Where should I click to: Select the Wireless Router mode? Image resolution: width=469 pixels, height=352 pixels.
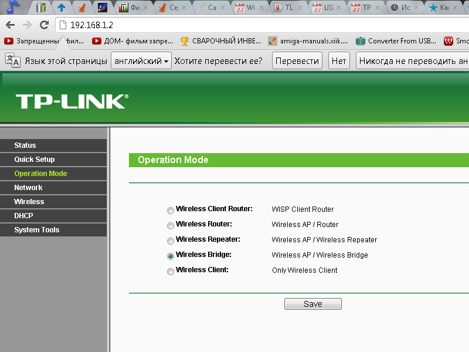(x=171, y=226)
